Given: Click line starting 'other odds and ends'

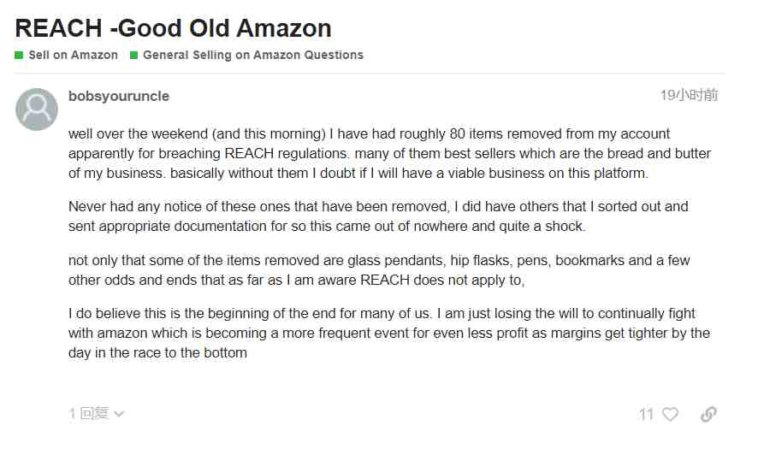Looking at the screenshot, I should pyautogui.click(x=296, y=280).
